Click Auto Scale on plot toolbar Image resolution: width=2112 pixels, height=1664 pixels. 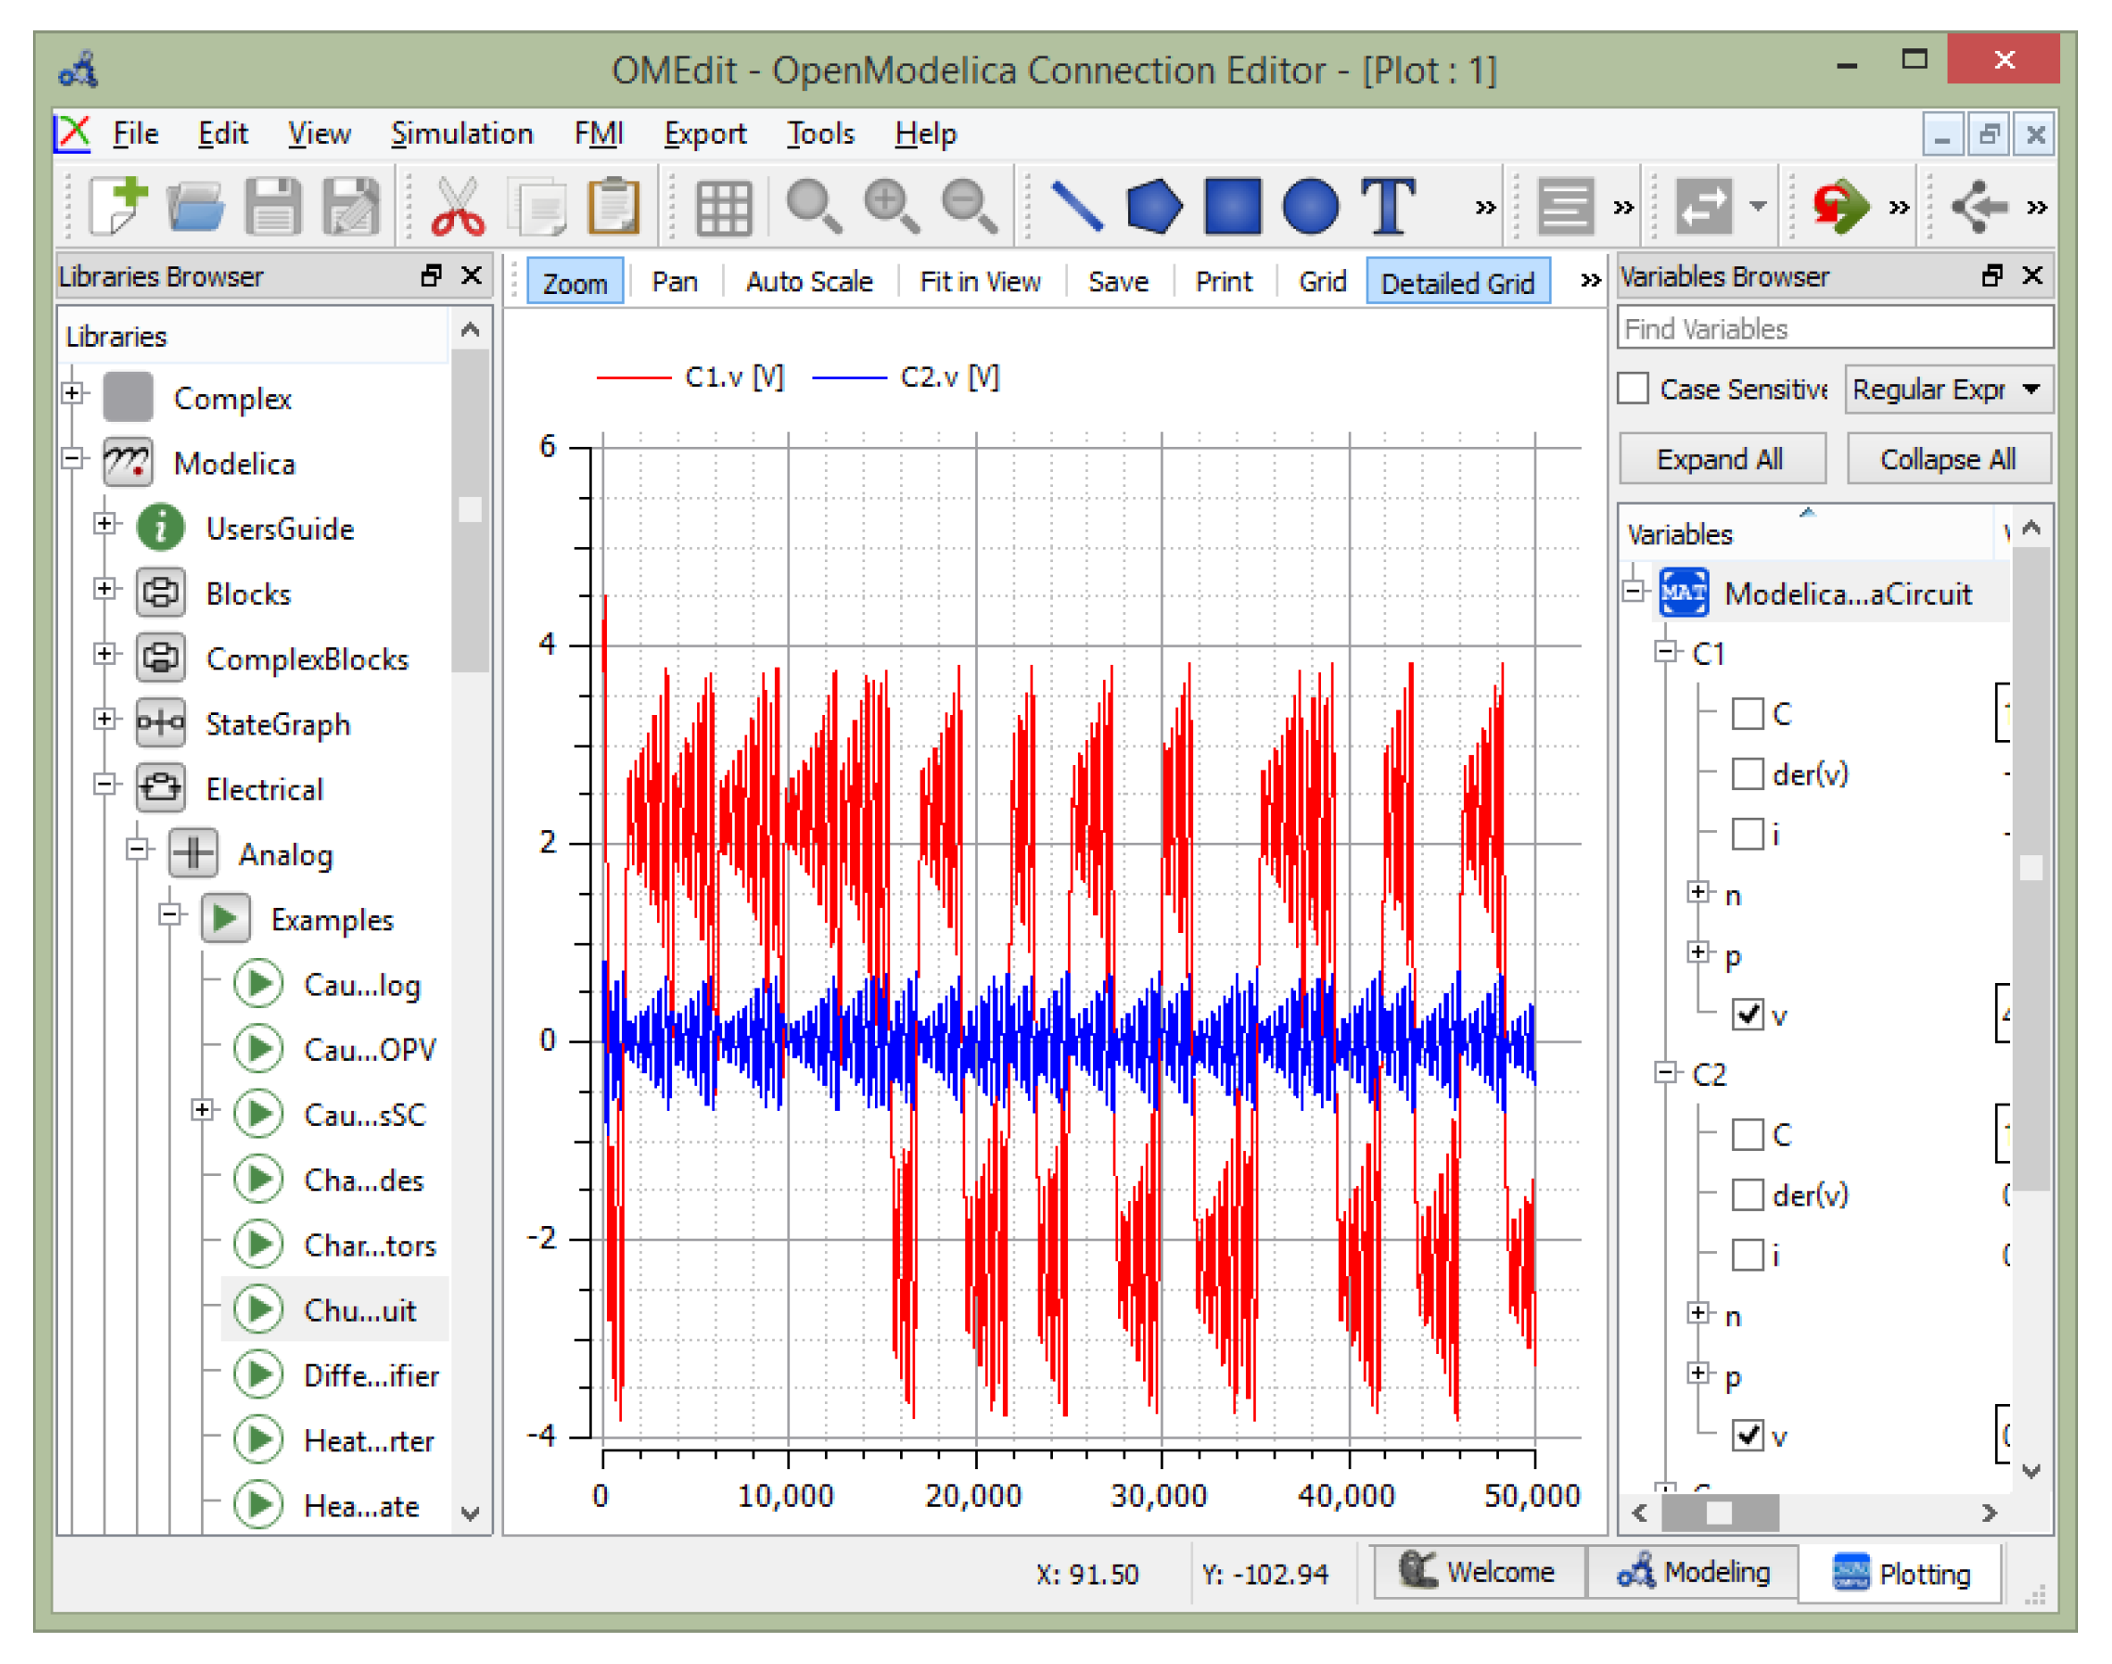pos(810,282)
